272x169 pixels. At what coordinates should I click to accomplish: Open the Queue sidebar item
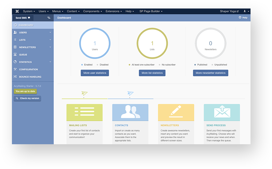(x=33, y=55)
